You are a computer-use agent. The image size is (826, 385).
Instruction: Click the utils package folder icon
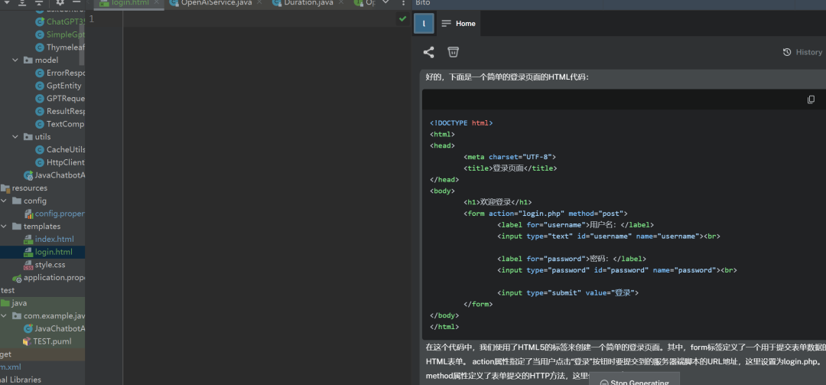28,137
